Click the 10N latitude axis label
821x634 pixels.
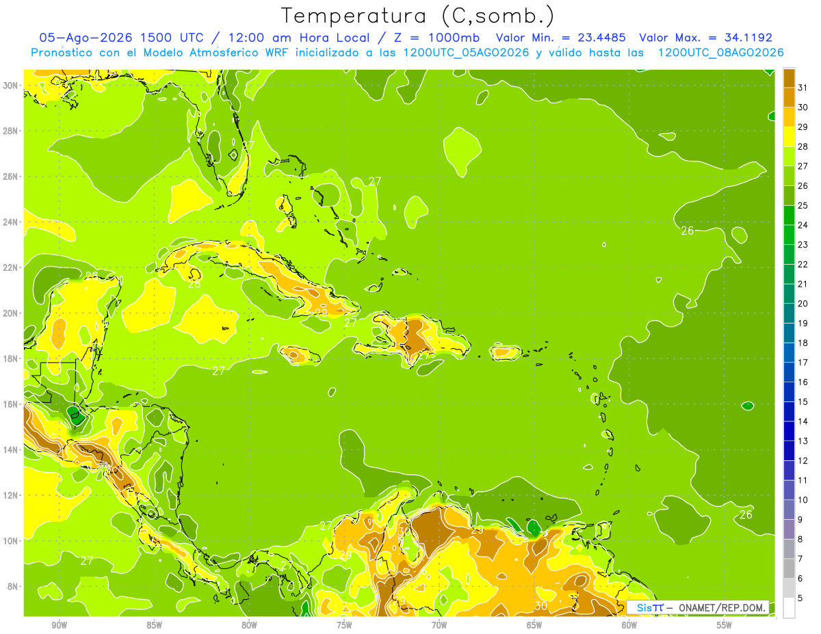(x=11, y=541)
